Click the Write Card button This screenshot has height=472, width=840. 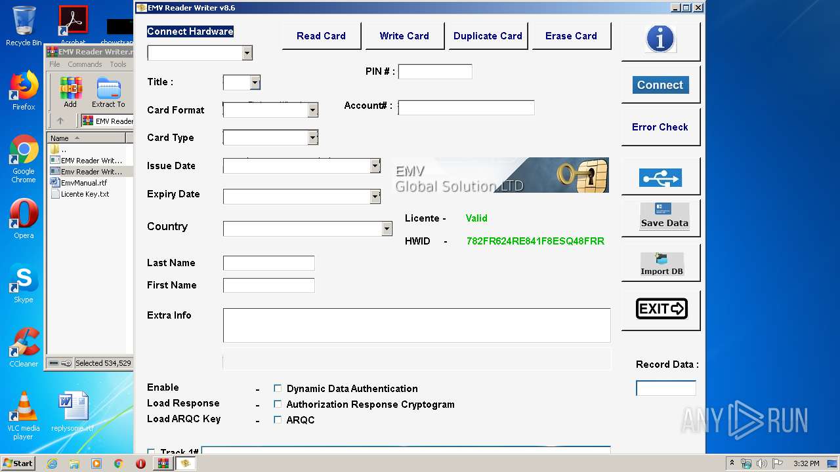click(404, 36)
